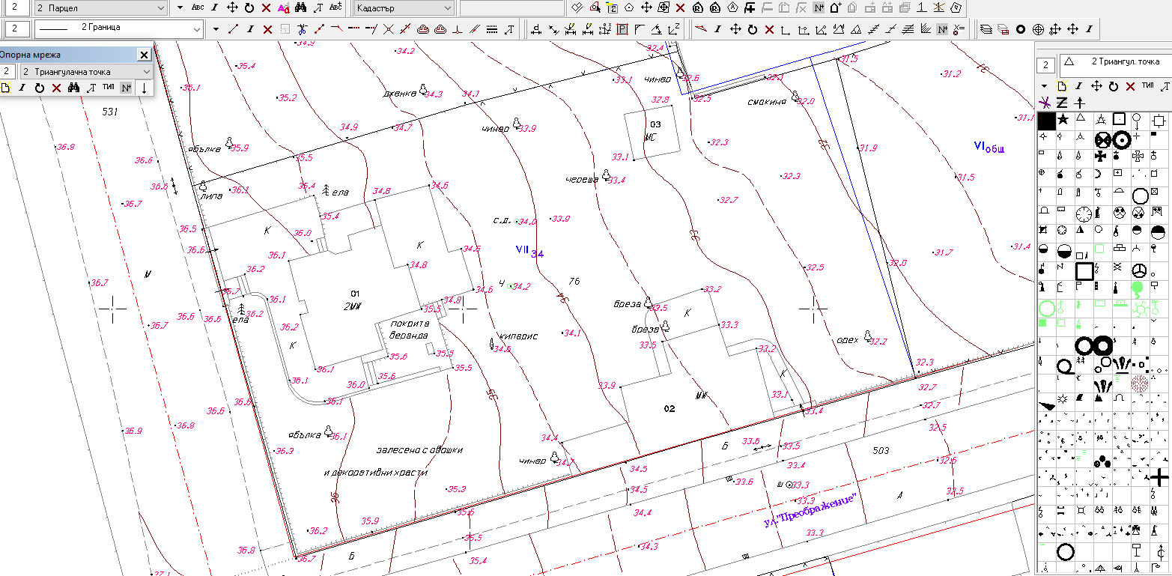The width and height of the screenshot is (1172, 576).
Task: Click the parcel label 'VII 34' on the map
Action: (x=529, y=251)
